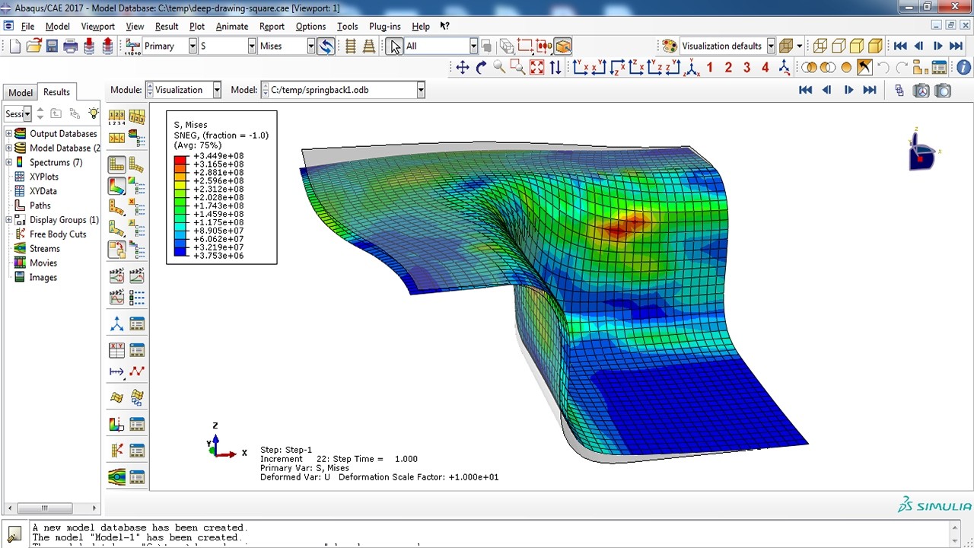Viewport: 974px width, 548px height.
Task: Select the Magnify View tool
Action: pos(499,68)
